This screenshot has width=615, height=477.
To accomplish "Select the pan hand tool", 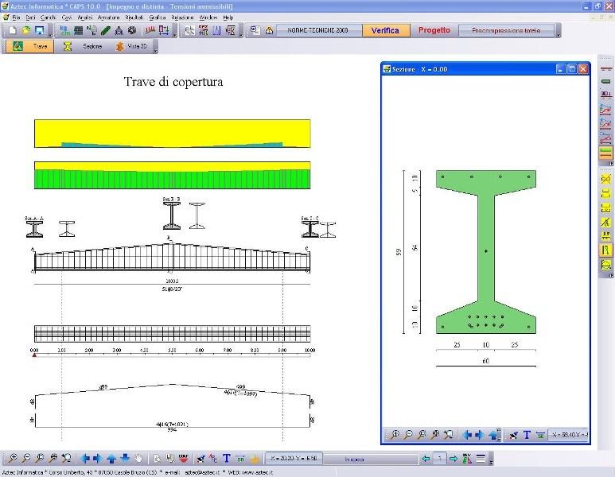I will [x=138, y=459].
